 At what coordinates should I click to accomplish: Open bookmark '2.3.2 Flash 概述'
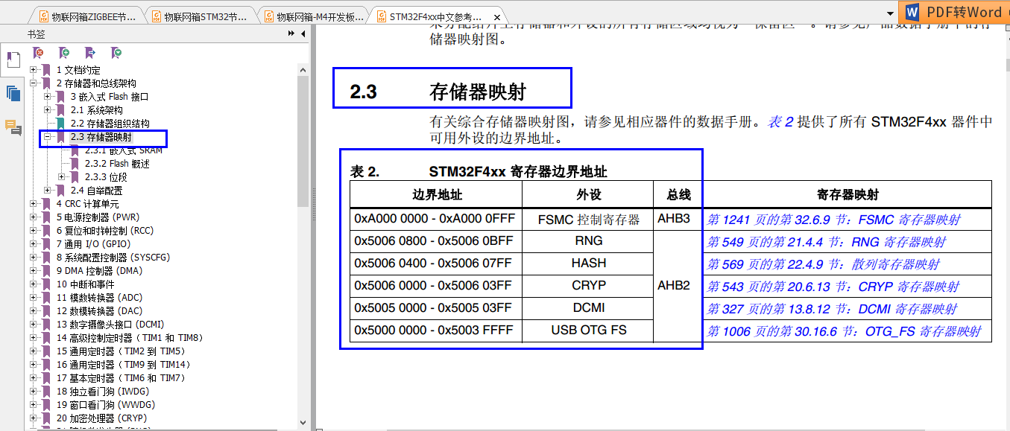pos(117,163)
